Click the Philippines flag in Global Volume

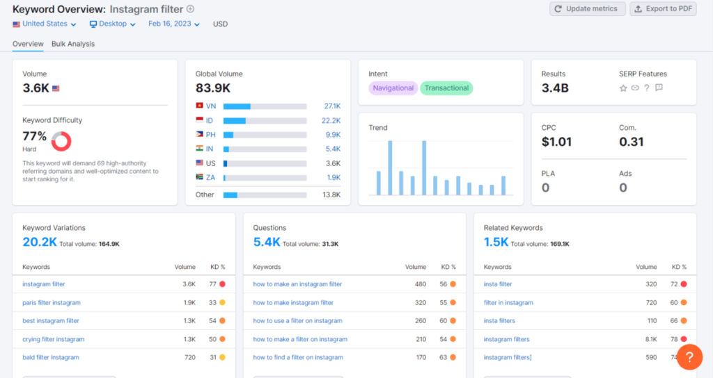click(199, 134)
